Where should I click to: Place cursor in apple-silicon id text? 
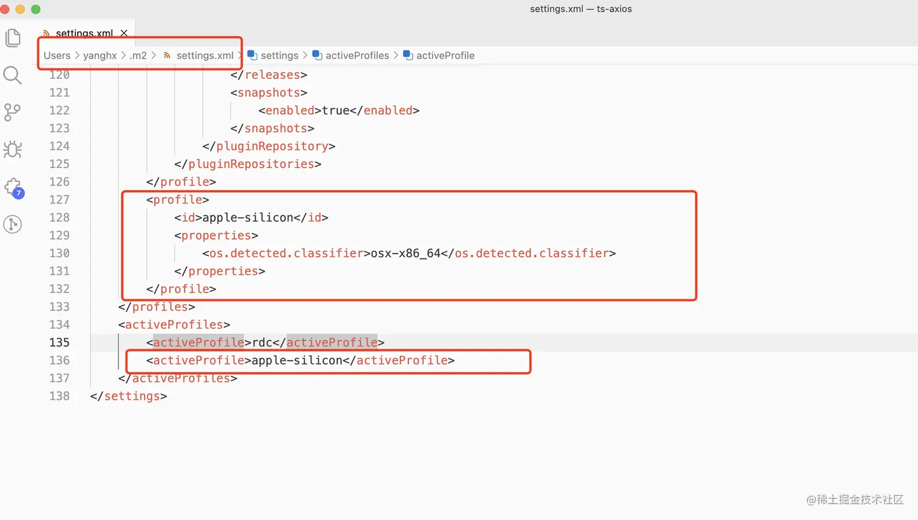(x=248, y=217)
